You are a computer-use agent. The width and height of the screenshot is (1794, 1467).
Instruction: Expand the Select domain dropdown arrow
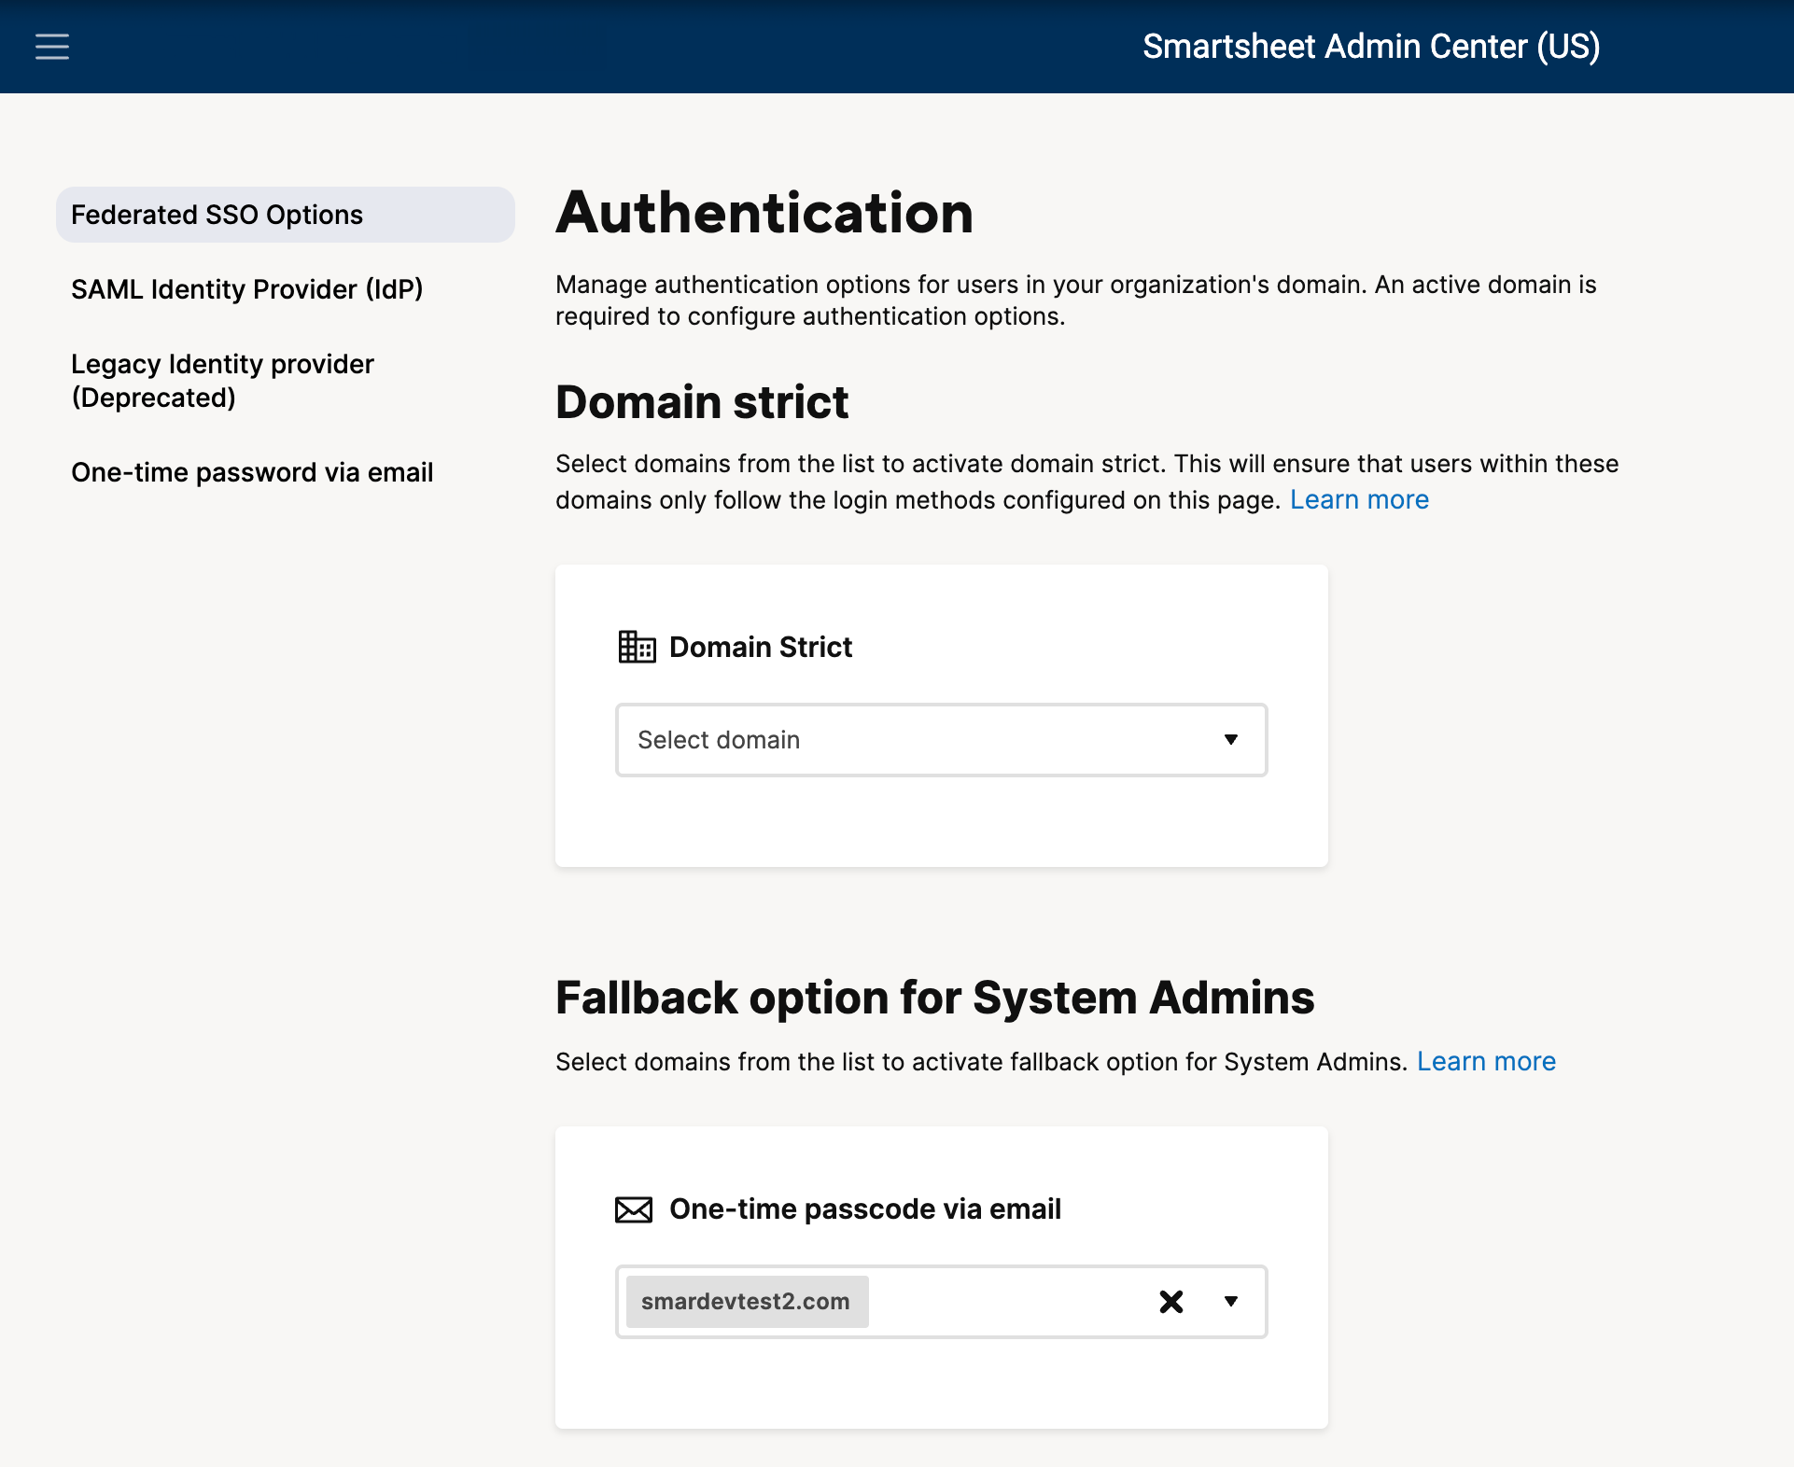pos(1231,740)
